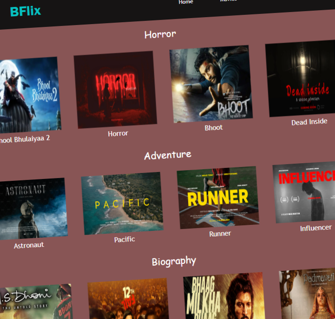Image resolution: width=335 pixels, height=319 pixels.
Task: Open the Bhool Bhulaiyaa 2 poster
Action: (29, 95)
